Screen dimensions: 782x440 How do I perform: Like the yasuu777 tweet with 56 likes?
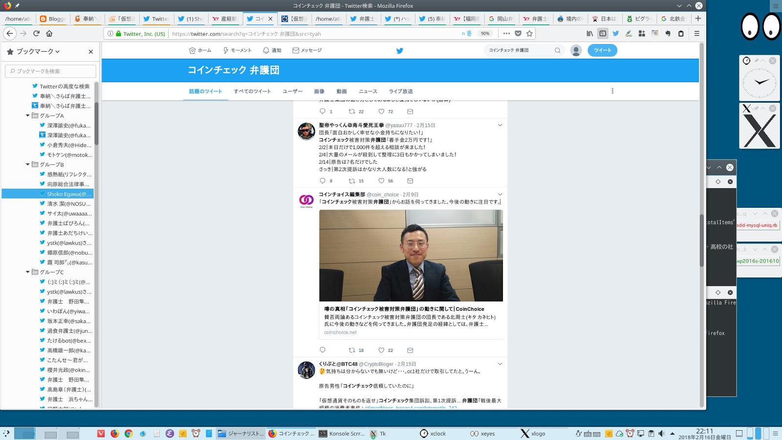tap(381, 181)
